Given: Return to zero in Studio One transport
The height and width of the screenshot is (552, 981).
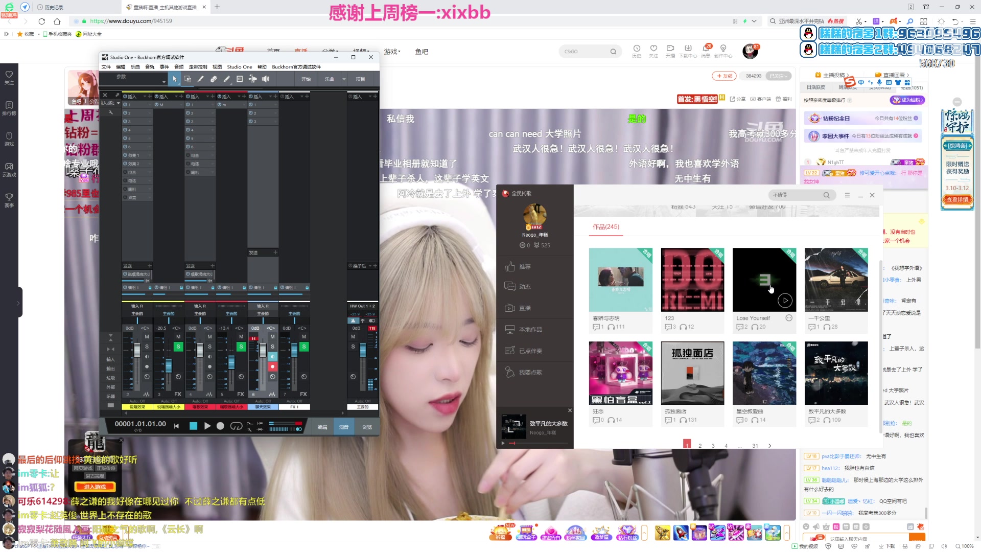Looking at the screenshot, I should click(x=177, y=426).
